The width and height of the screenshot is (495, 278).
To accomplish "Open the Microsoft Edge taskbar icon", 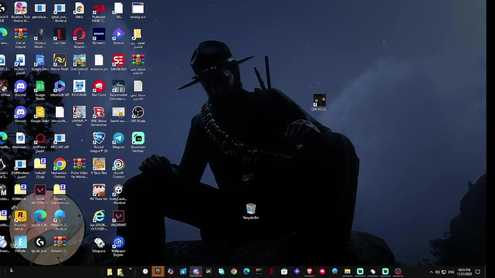I will [246, 271].
